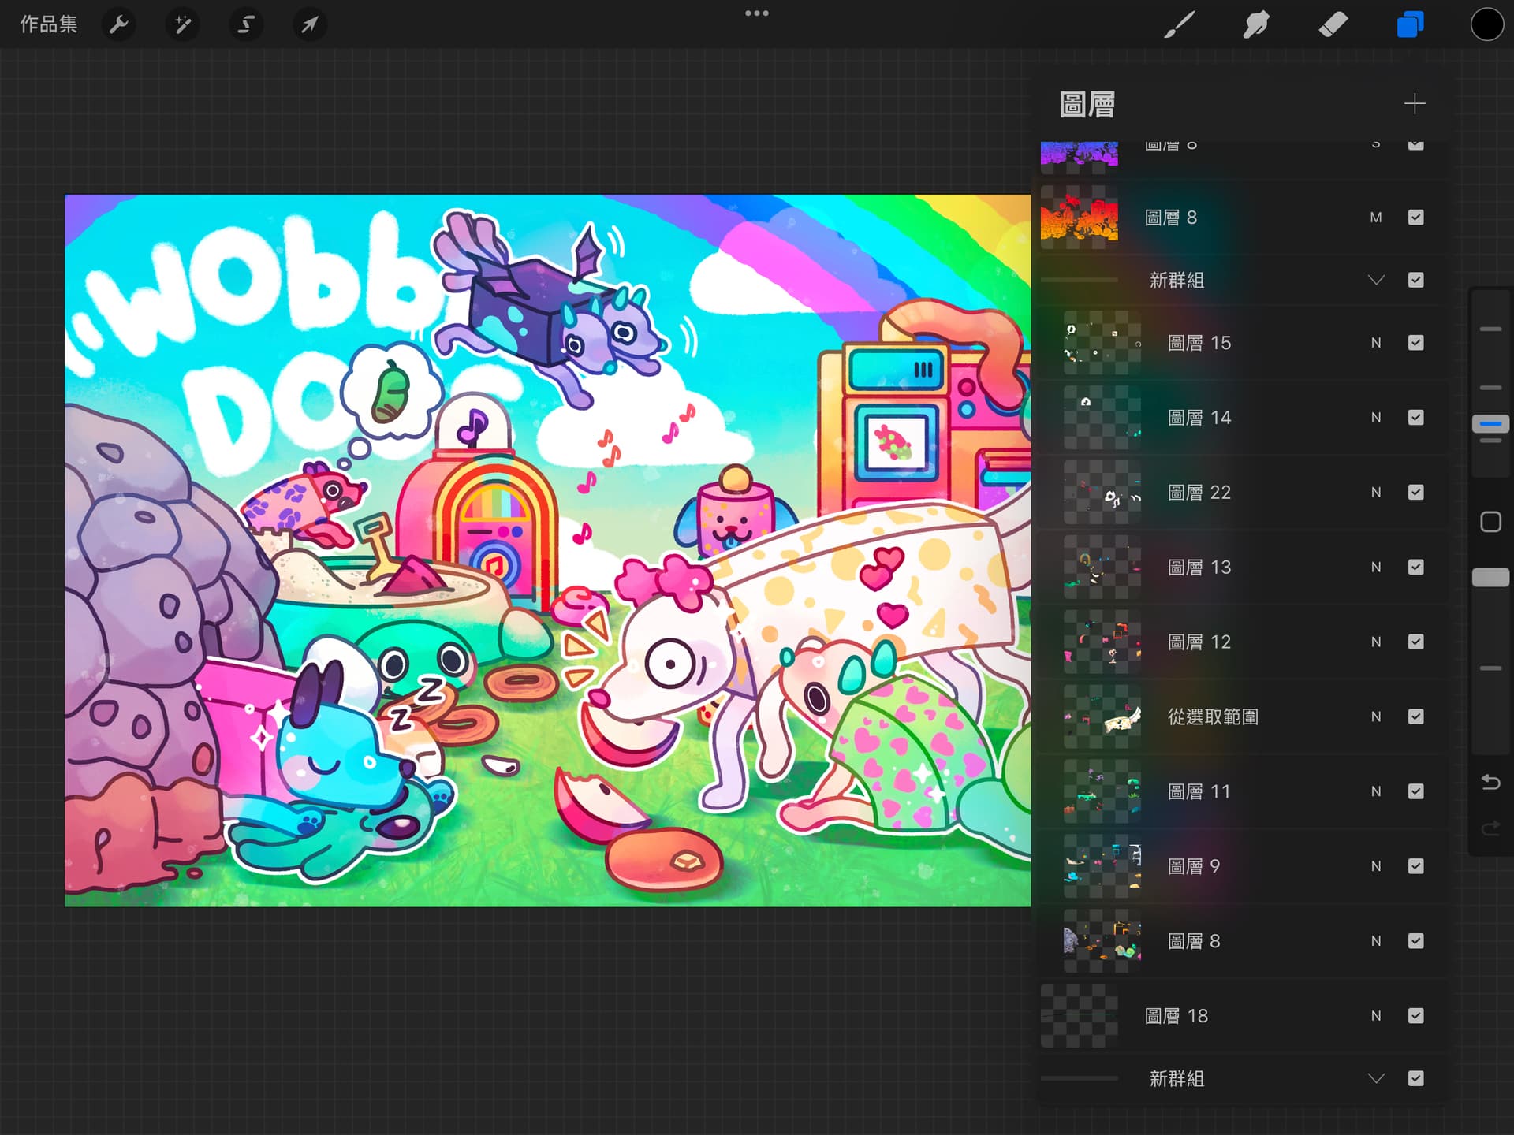Image resolution: width=1514 pixels, height=1135 pixels.
Task: Open blend mode N of 圖層 22
Action: [1376, 493]
